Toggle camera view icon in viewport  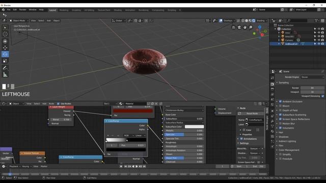(x=239, y=27)
